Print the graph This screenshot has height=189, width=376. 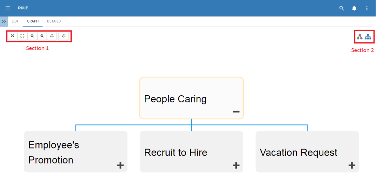pos(52,36)
